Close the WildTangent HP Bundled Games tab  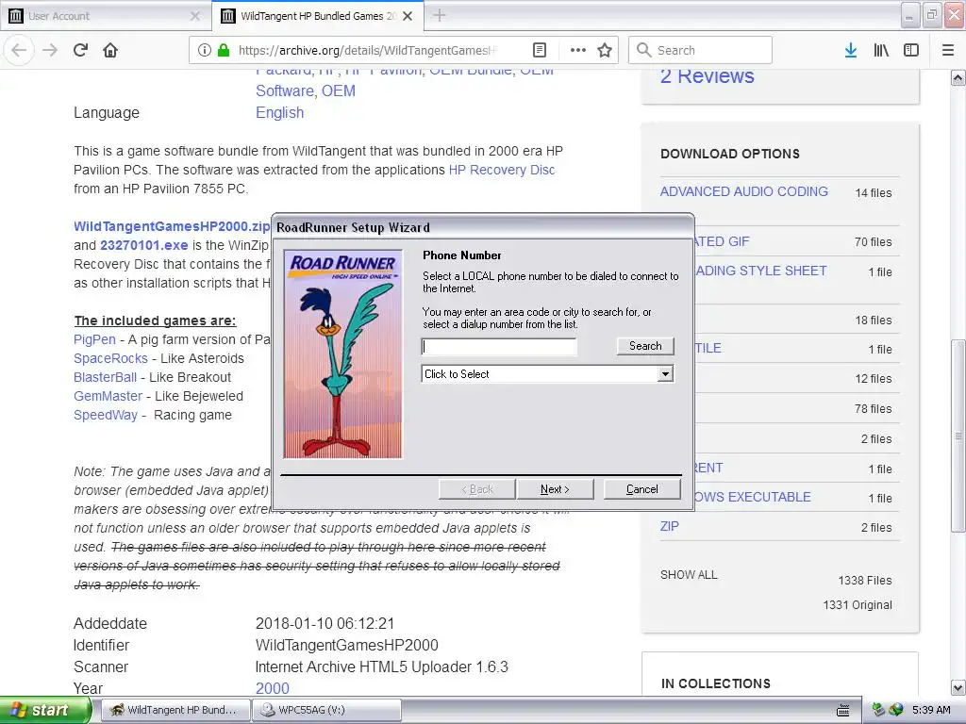(408, 16)
